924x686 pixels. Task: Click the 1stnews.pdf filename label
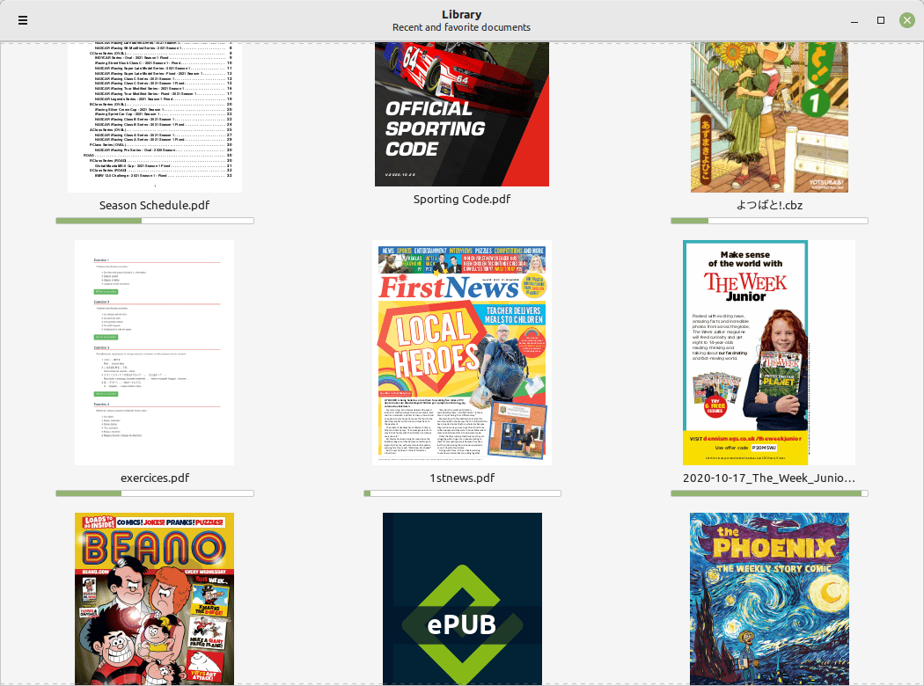462,478
